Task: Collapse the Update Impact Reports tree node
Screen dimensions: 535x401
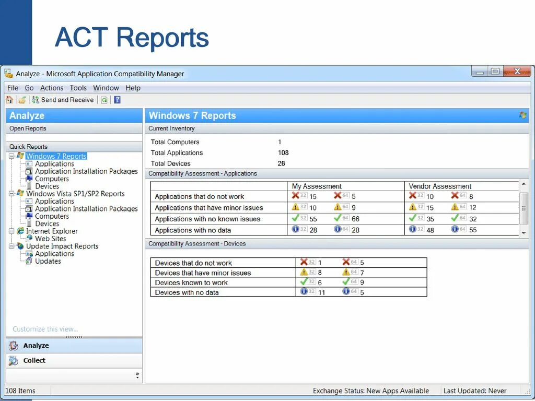Action: click(x=11, y=246)
